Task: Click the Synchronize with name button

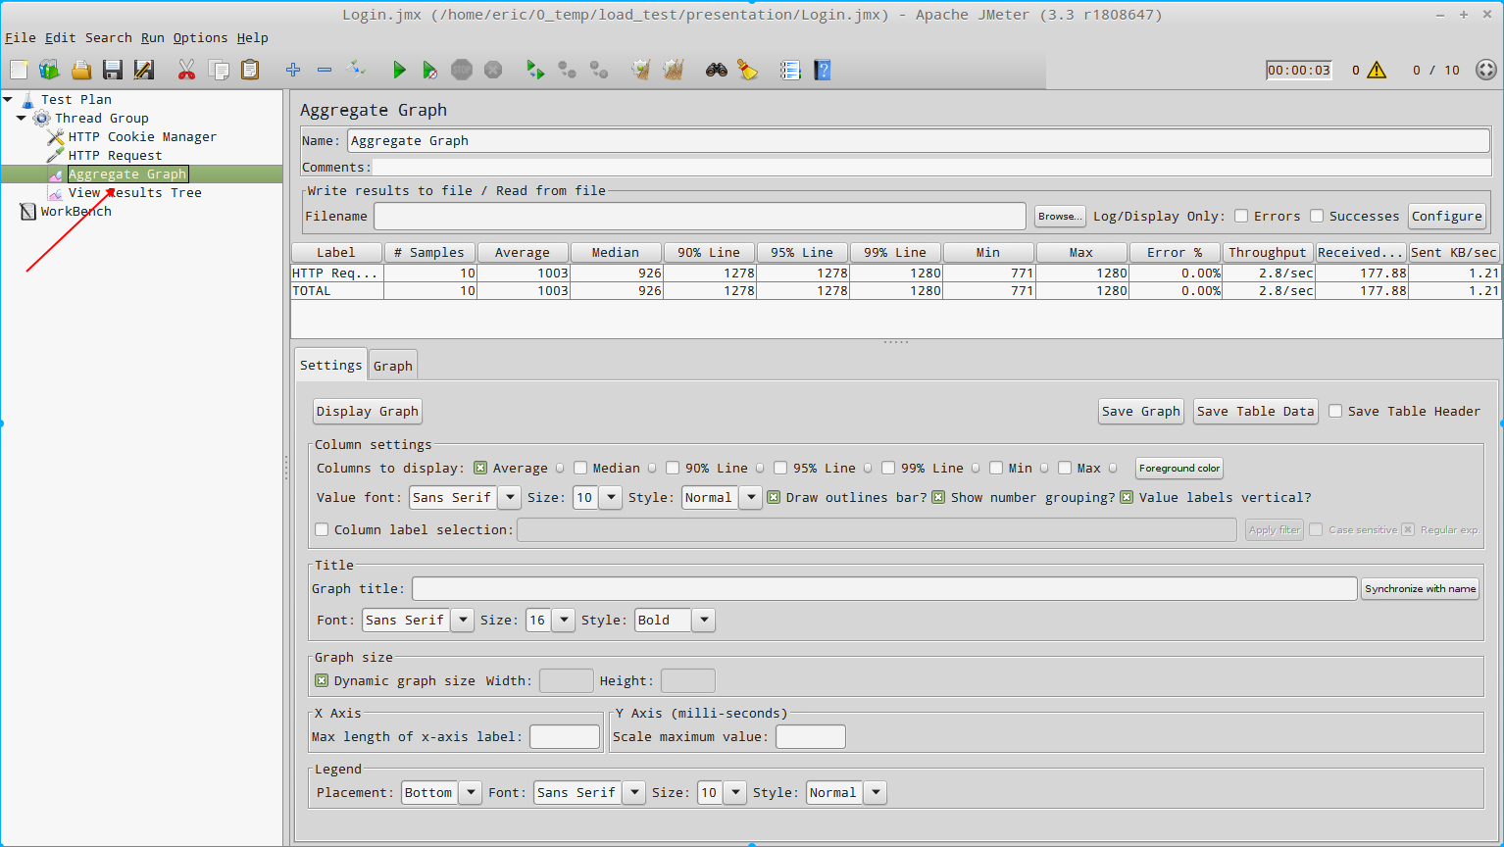Action: tap(1420, 588)
